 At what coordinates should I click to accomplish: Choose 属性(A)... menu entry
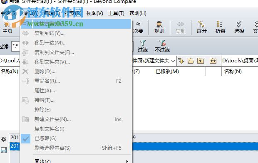(76, 91)
